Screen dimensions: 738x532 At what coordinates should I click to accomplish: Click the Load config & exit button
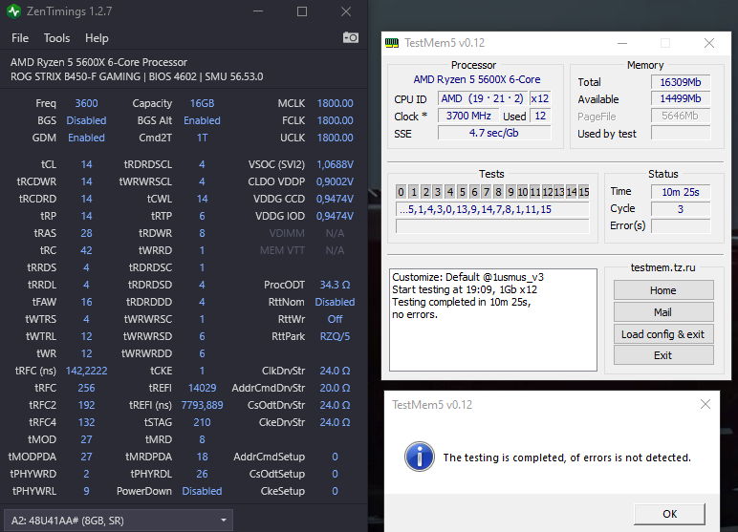coord(663,334)
